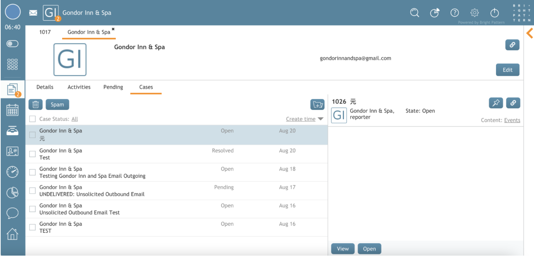The image size is (534, 257).
Task: Open the Activities tab
Action: [79, 87]
